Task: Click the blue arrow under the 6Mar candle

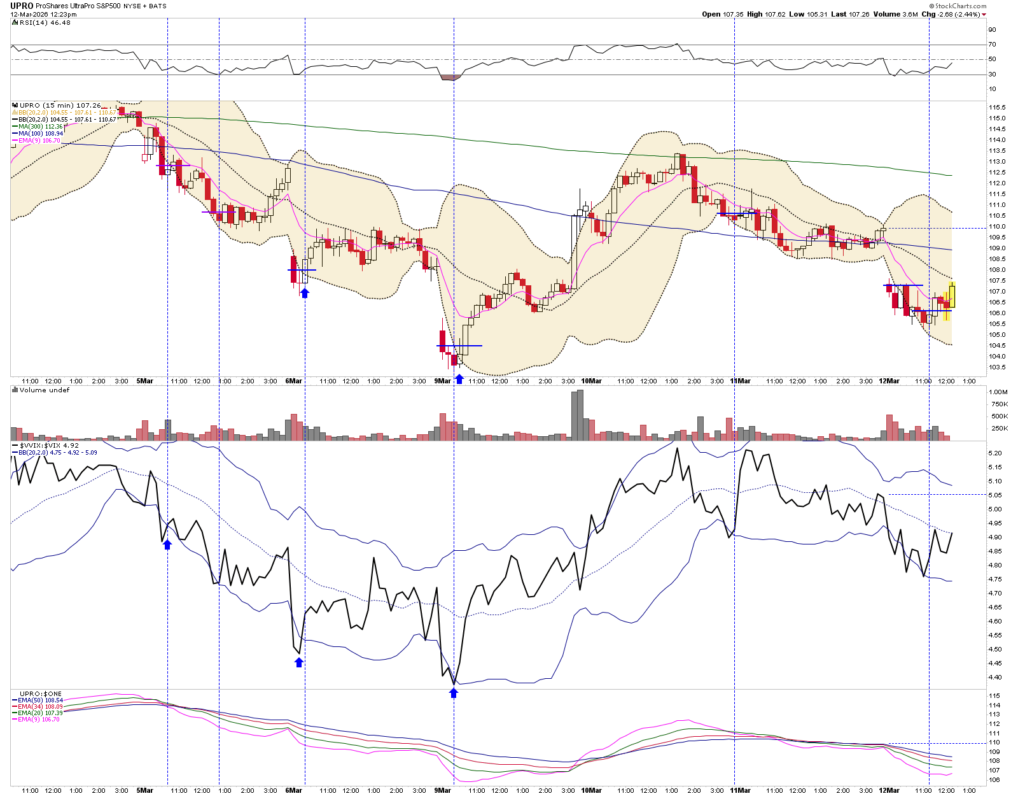Action: [305, 292]
